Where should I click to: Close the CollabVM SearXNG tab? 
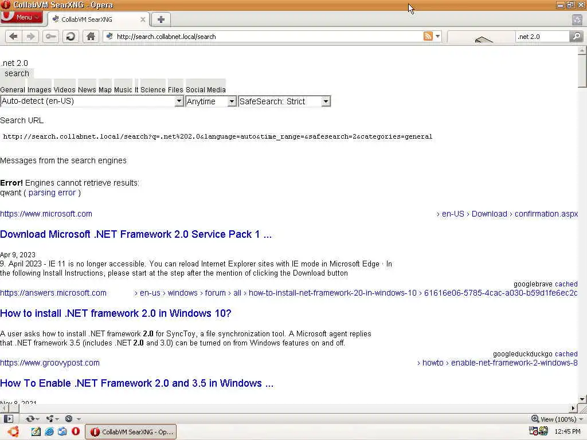click(143, 19)
